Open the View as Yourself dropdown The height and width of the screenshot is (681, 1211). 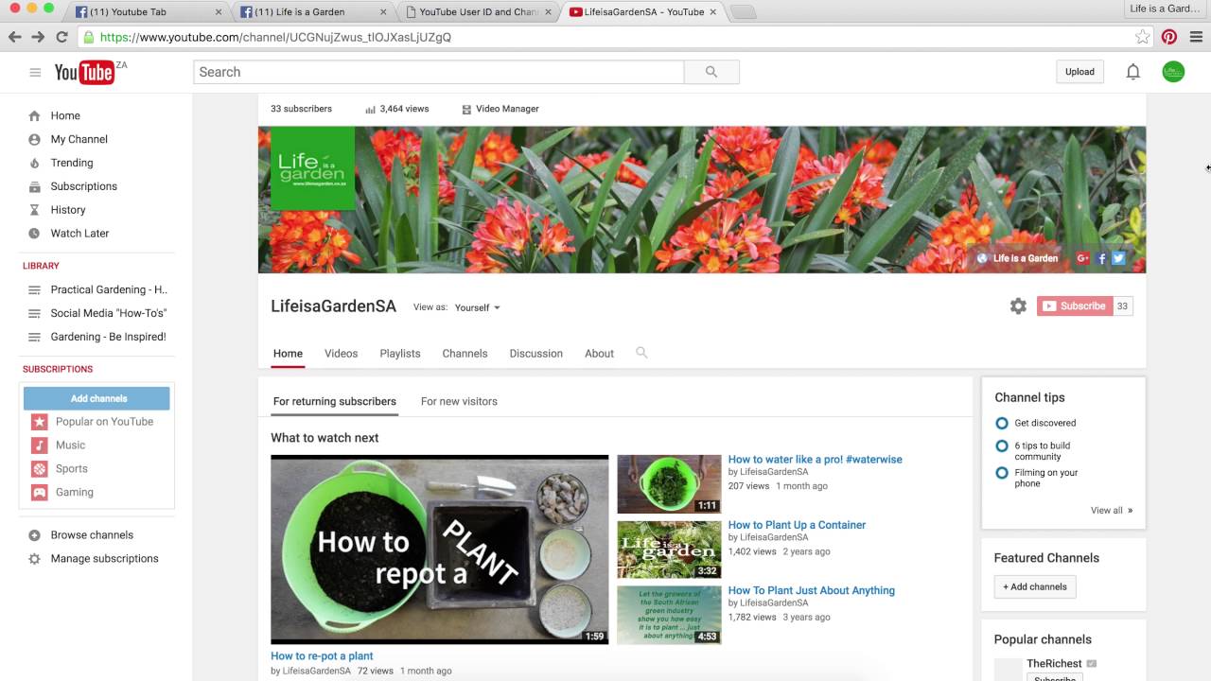478,307
